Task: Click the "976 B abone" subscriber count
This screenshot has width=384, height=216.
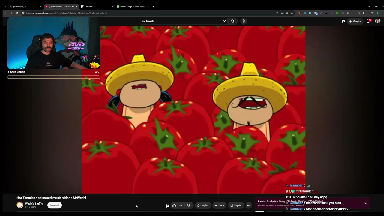Action: click(31, 207)
